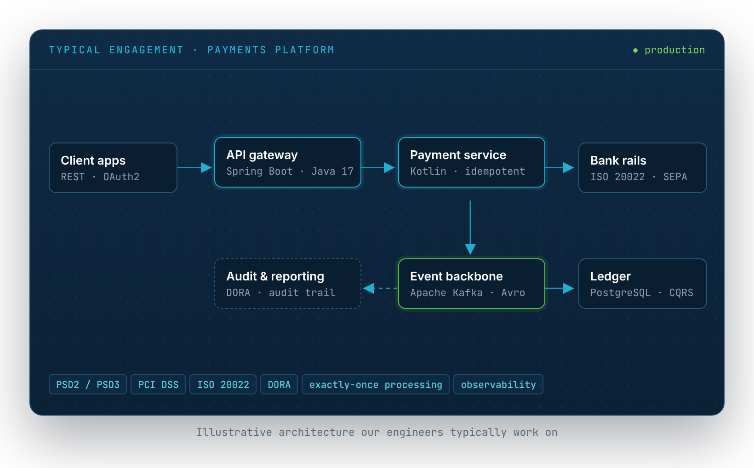Viewport: 754px width, 468px height.
Task: Click 'Kotlin · idempotent' subtitle
Action: point(468,171)
